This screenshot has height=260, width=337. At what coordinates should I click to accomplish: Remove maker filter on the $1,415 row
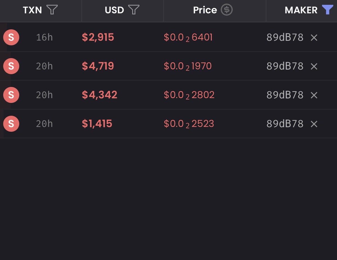[x=314, y=124]
